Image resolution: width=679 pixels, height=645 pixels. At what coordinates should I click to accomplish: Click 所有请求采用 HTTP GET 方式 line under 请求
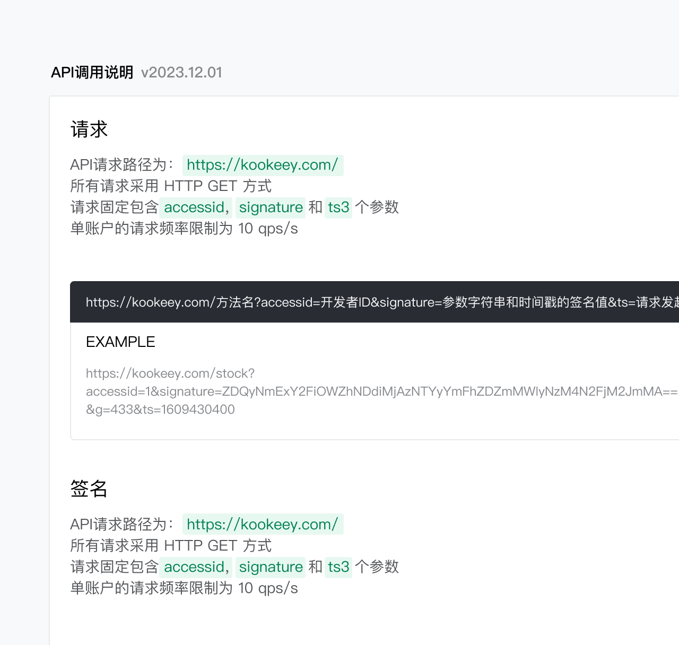tap(171, 186)
